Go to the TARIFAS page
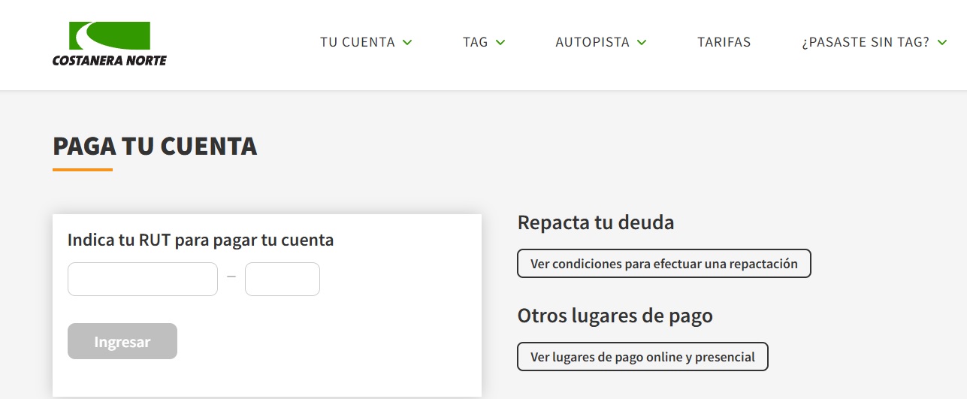 (724, 42)
